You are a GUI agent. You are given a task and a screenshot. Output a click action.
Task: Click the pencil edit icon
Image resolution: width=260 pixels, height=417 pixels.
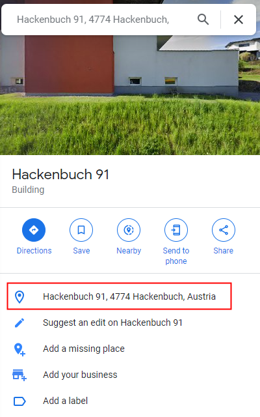(x=19, y=323)
